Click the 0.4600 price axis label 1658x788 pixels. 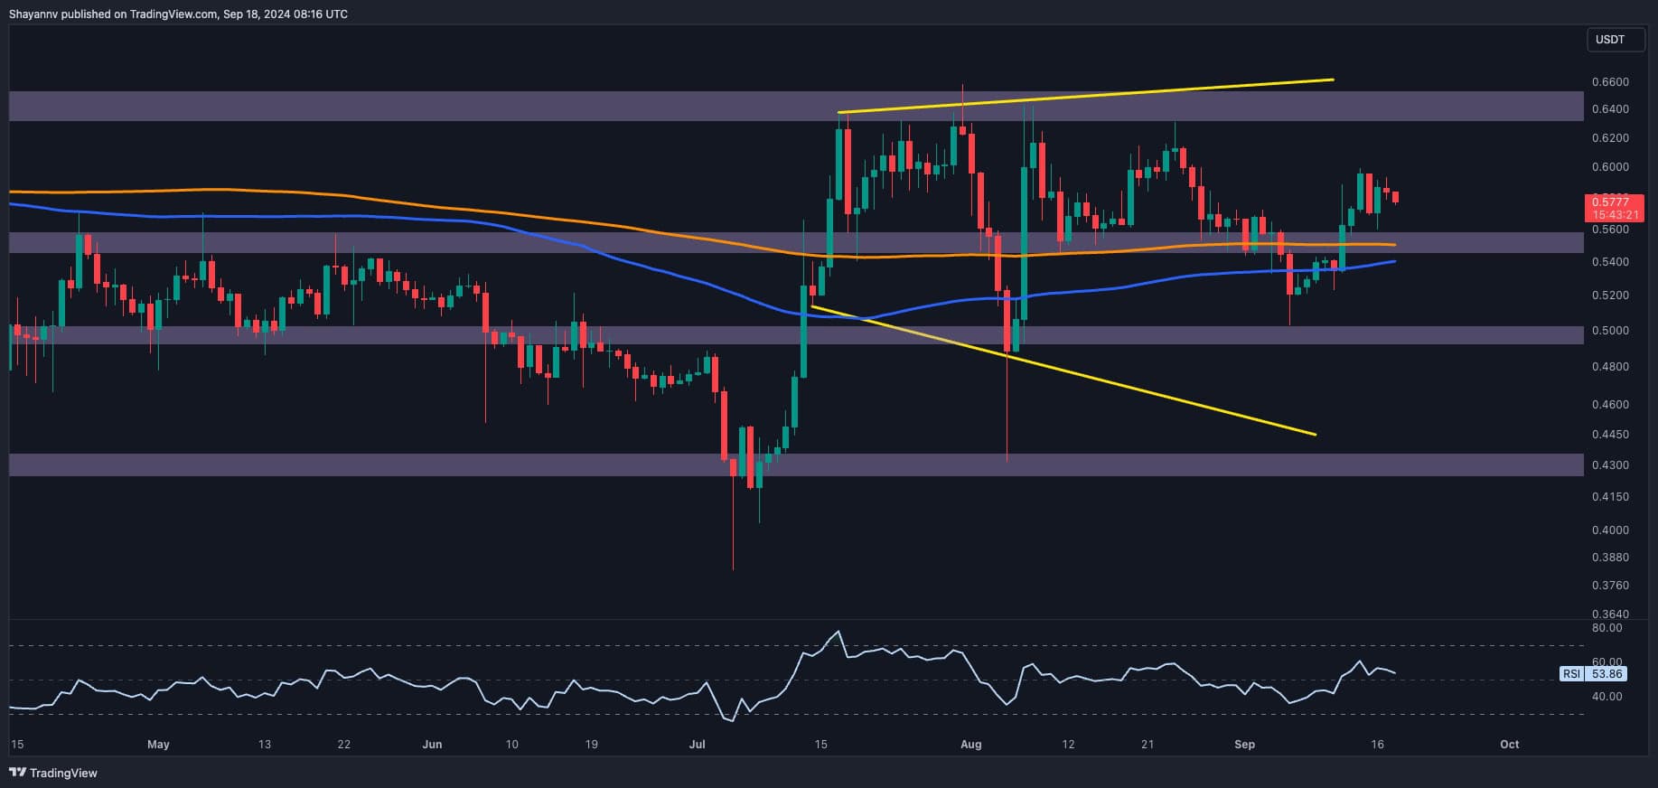(x=1610, y=405)
